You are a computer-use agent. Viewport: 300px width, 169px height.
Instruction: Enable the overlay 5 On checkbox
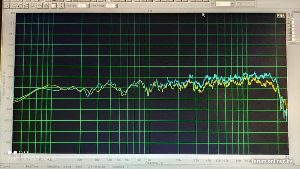pyautogui.click(x=293, y=32)
